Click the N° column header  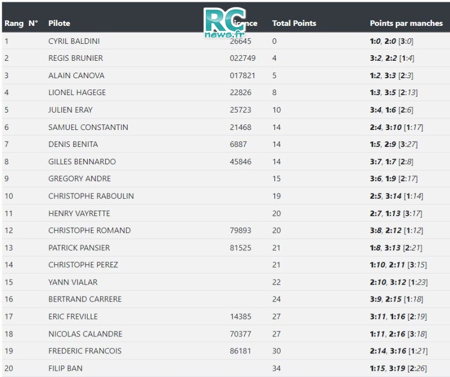coord(33,23)
